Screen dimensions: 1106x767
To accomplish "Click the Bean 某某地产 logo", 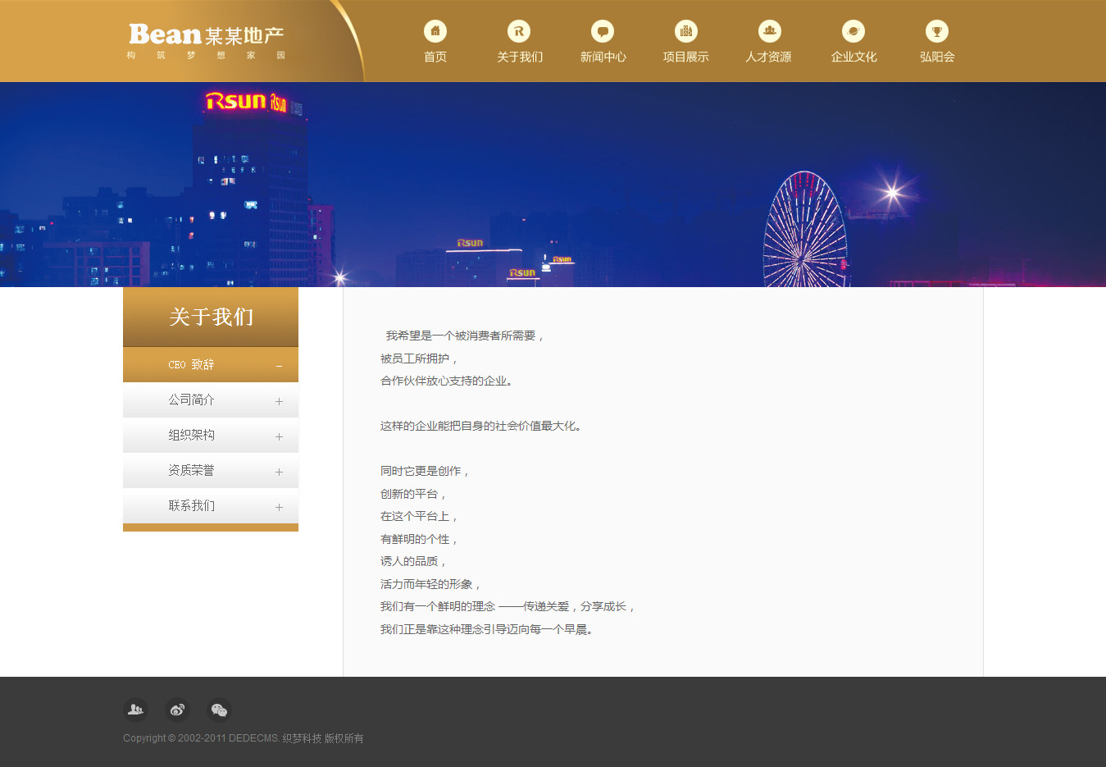I will (207, 41).
